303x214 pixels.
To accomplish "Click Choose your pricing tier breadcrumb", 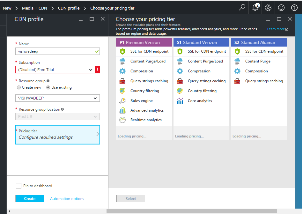I will coord(112,8).
